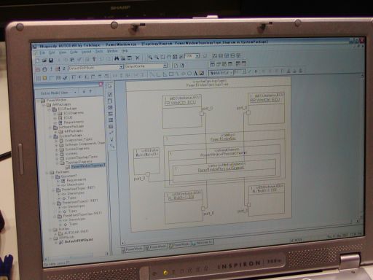The image size is (373, 280).
Task: Collapse the SystemPackage tree node
Action: point(52,136)
